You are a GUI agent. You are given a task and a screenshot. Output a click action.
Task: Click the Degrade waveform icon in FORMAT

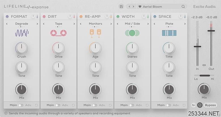[22, 33]
